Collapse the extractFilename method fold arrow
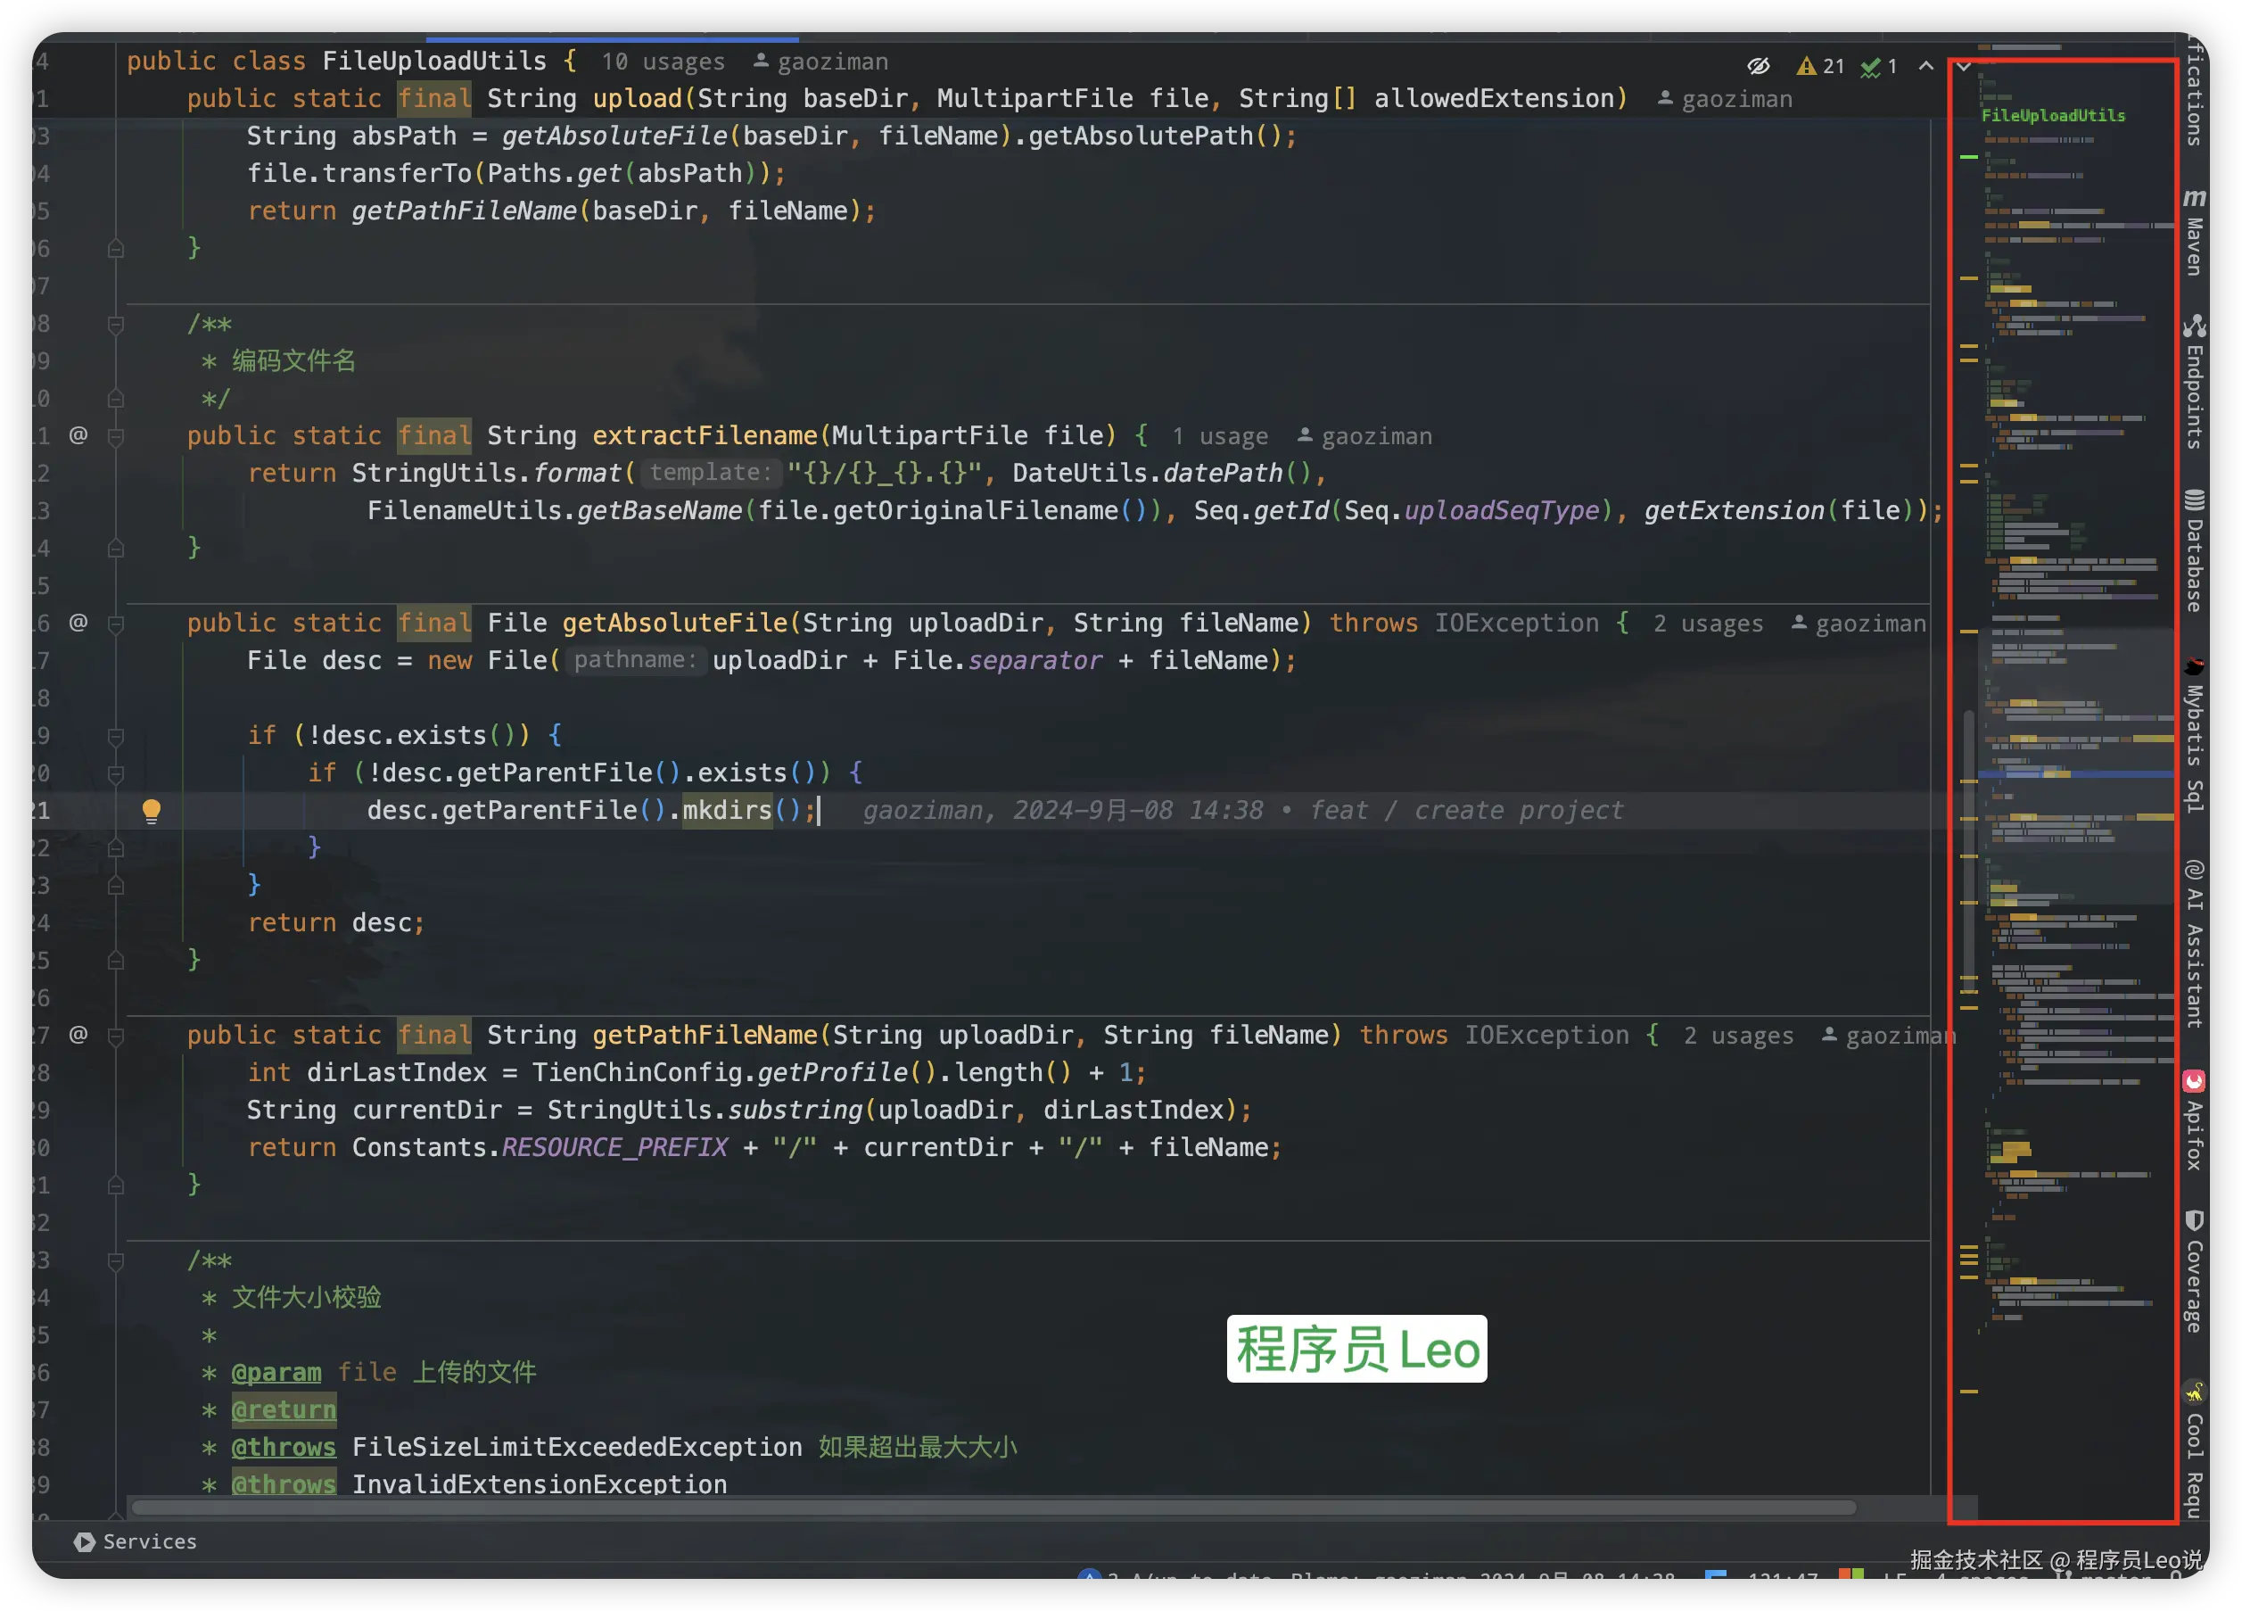 click(x=116, y=435)
